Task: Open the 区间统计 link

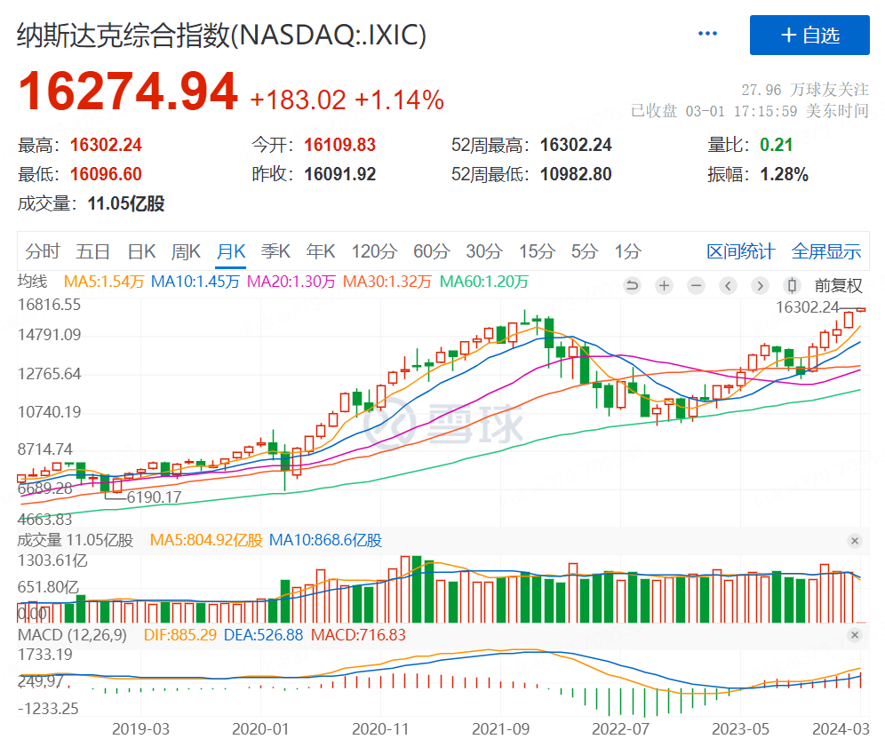Action: [x=741, y=251]
